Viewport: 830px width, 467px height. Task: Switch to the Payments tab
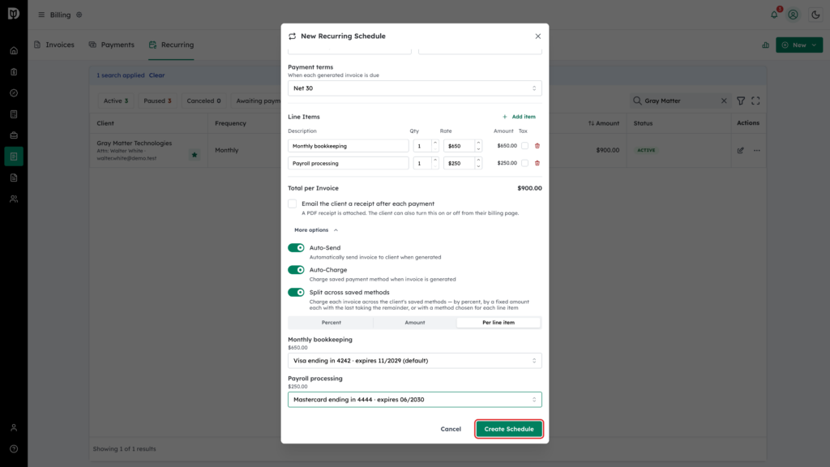tap(112, 45)
